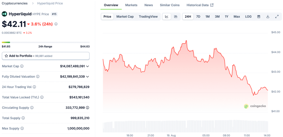Image resolution: width=283 pixels, height=137 pixels.
Task: Open the Total Supply info icon
Action: pos(23,118)
